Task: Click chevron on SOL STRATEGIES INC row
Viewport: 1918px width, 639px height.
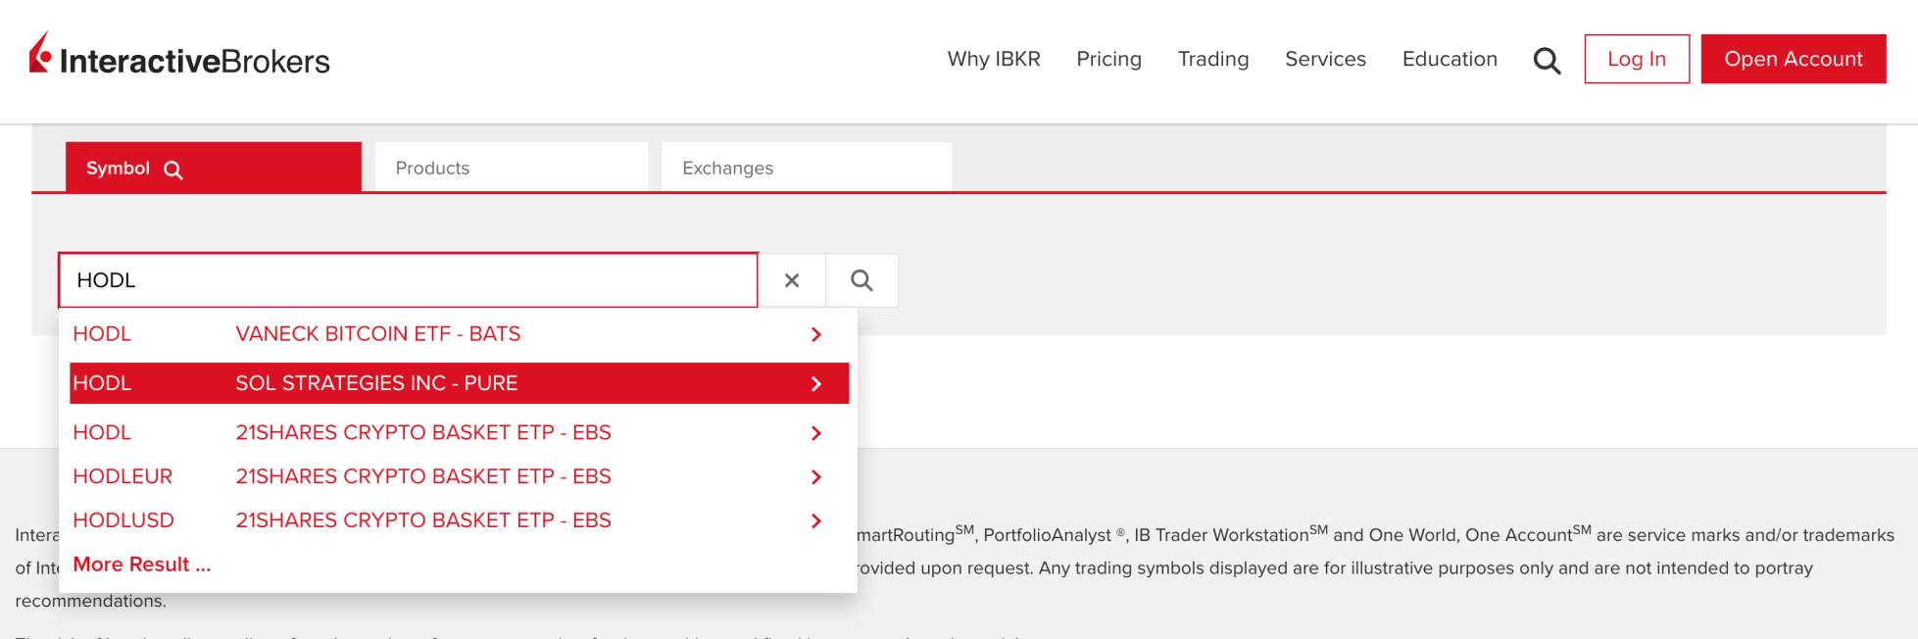Action: 816,383
